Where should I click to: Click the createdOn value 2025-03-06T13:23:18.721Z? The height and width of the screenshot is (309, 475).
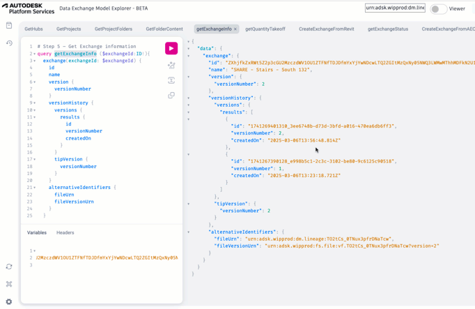304,176
